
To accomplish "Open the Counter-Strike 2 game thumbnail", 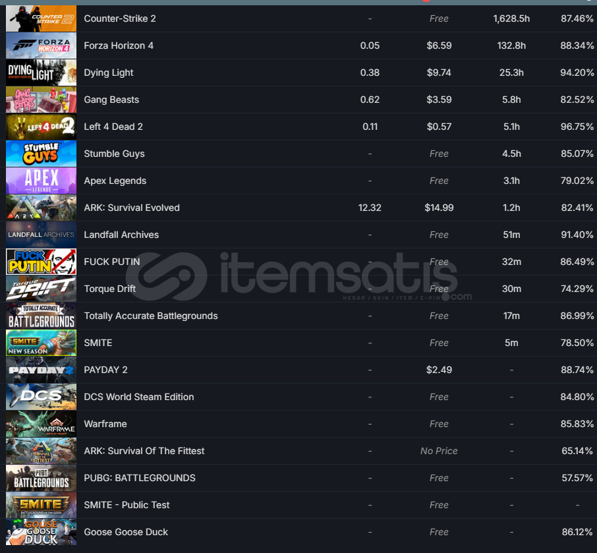I will pos(41,18).
